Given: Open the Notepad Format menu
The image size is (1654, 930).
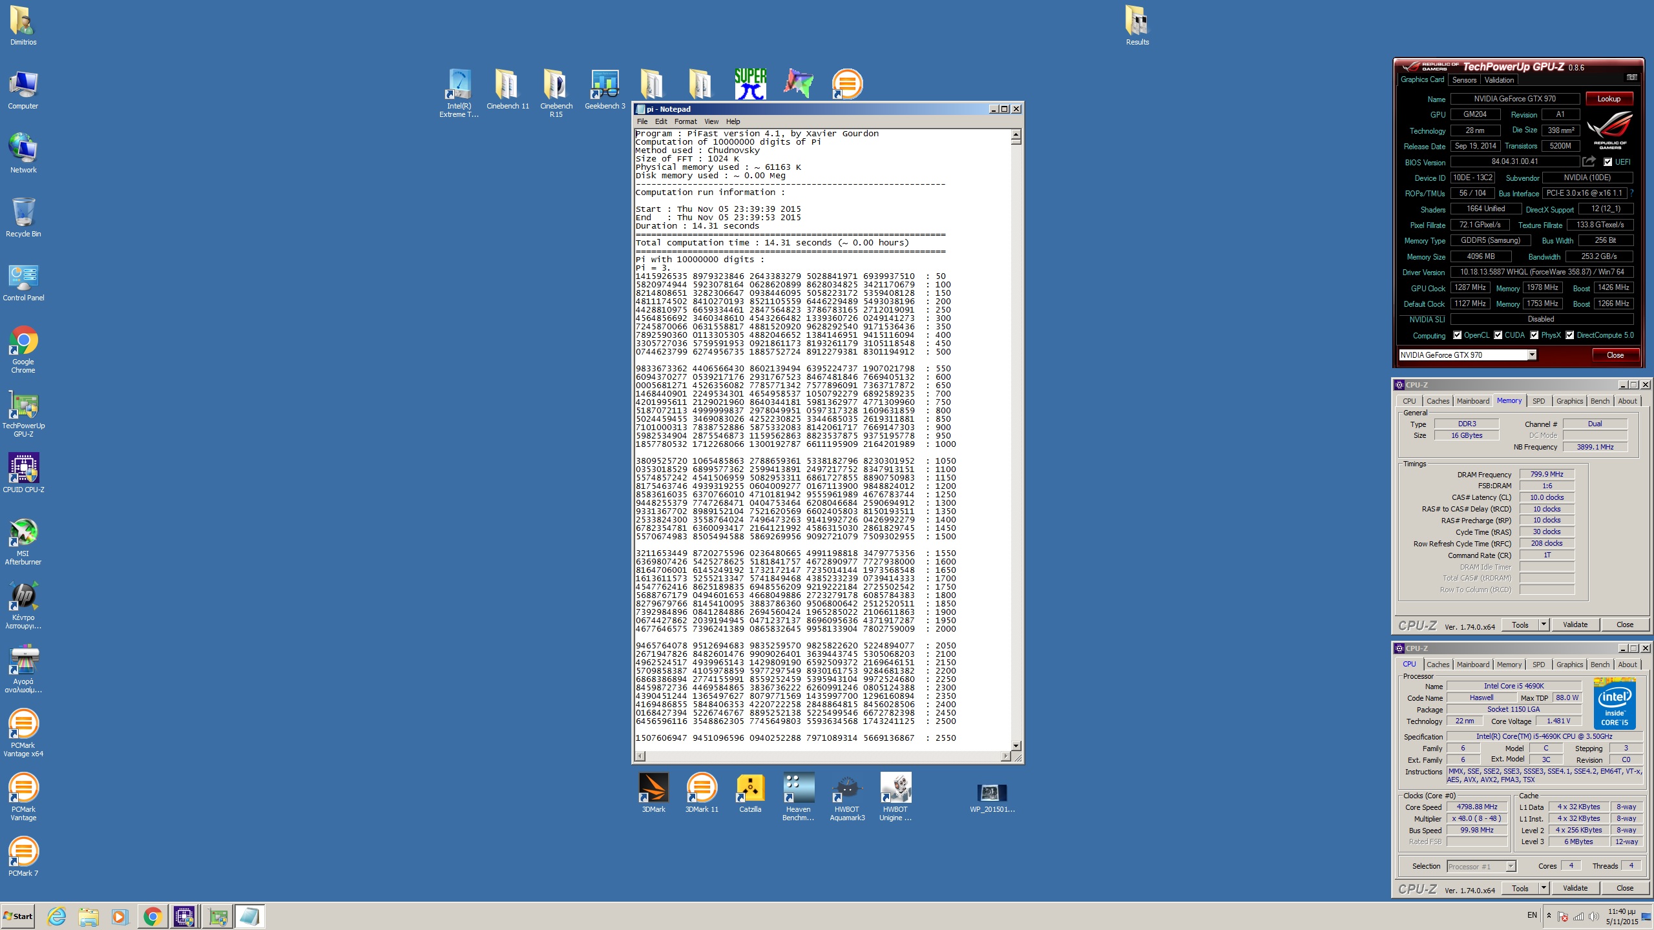Looking at the screenshot, I should pyautogui.click(x=686, y=121).
